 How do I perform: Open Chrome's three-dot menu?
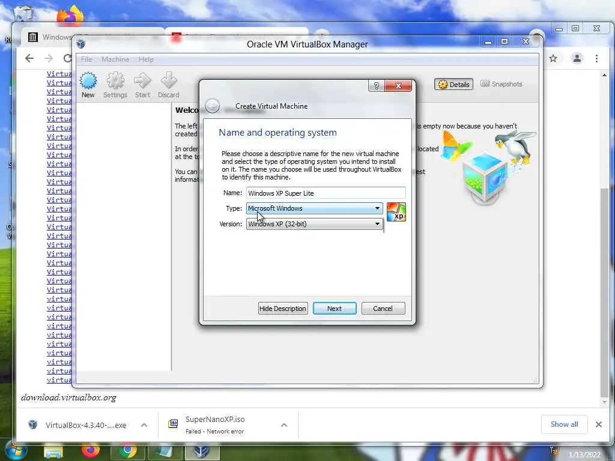596,58
